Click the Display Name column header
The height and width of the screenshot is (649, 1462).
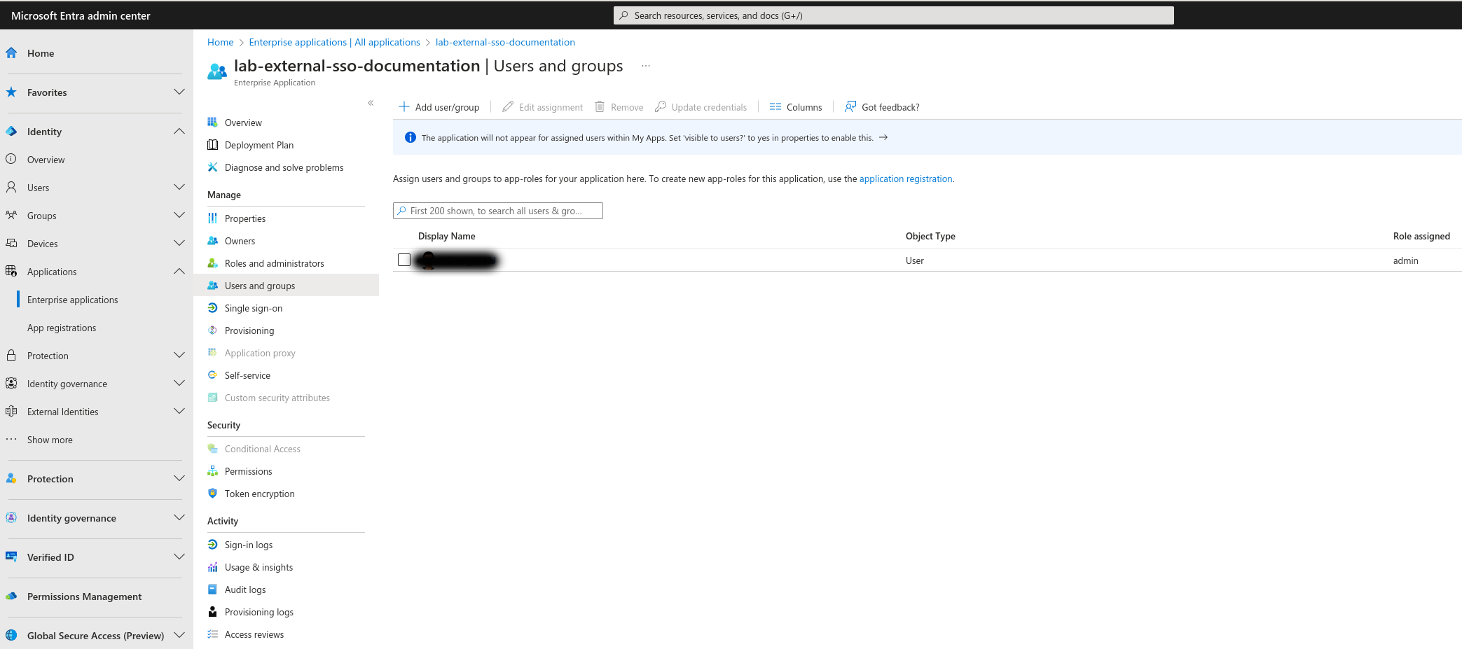[x=447, y=236]
